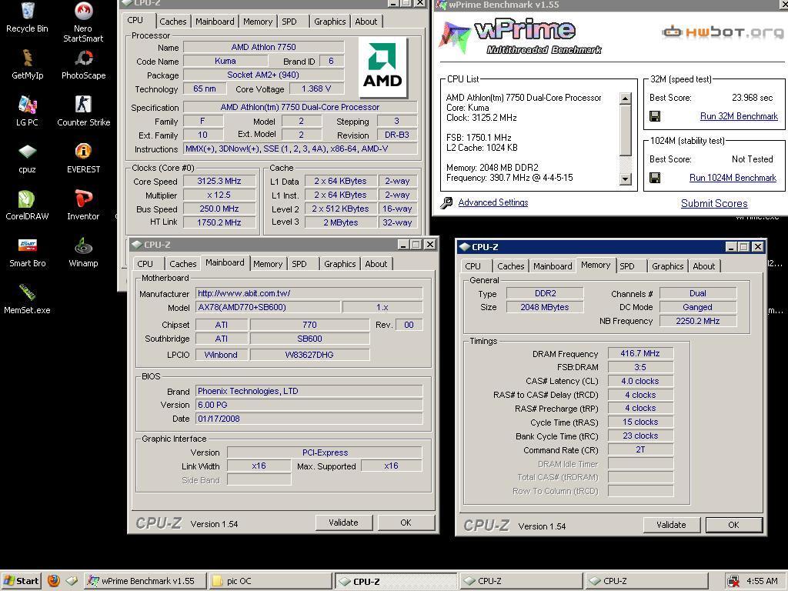Click the save icon beside Run 32M Benchmark
Viewport: 788px width, 591px height.
point(655,117)
